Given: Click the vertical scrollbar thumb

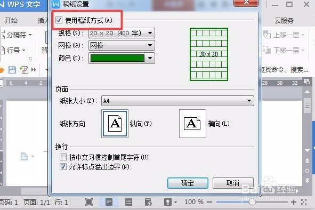Looking at the screenshot, I should 307,106.
